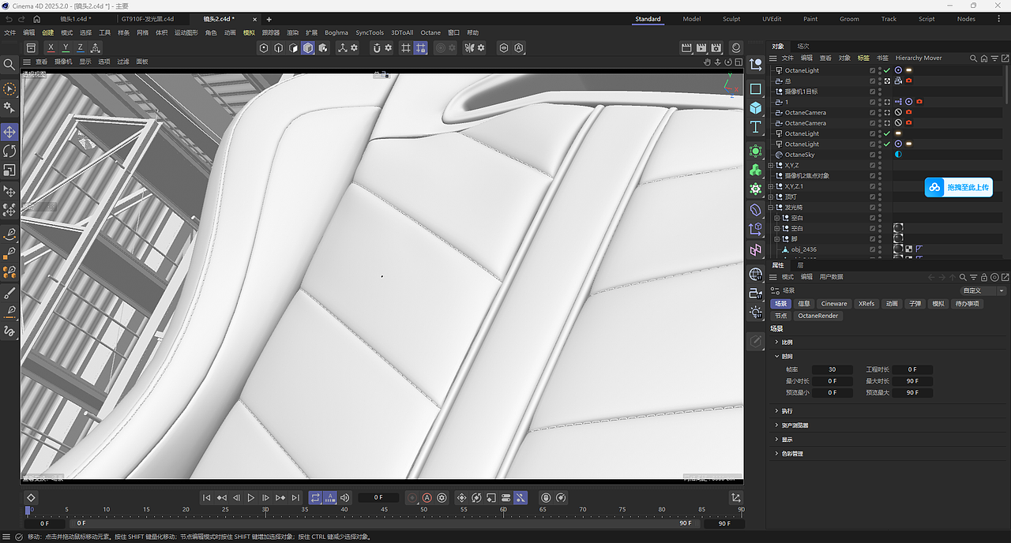
Task: Open the 渲染 menu
Action: [292, 33]
